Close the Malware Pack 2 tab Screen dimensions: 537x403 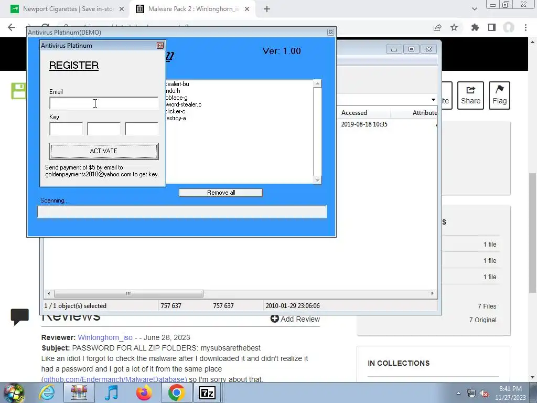pos(247,9)
